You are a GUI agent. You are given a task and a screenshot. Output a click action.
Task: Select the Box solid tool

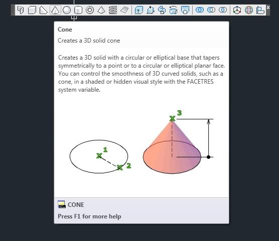click(x=32, y=10)
